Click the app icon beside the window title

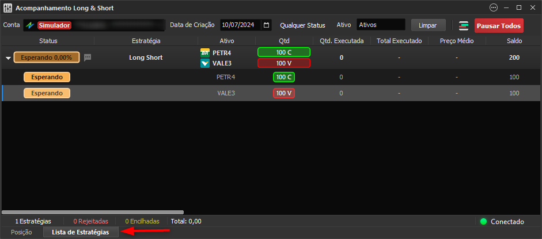point(7,7)
